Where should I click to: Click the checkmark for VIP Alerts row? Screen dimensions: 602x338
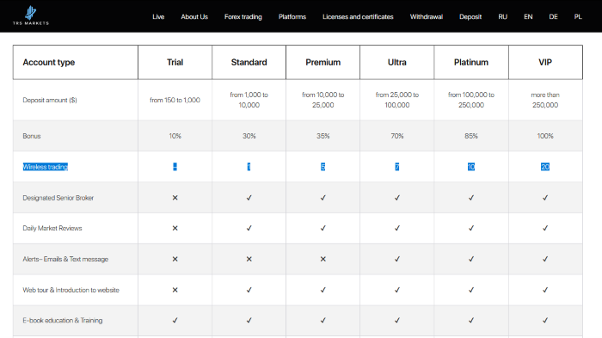click(545, 259)
